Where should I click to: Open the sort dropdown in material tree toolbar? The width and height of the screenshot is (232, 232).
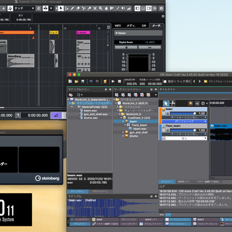(x=80, y=95)
